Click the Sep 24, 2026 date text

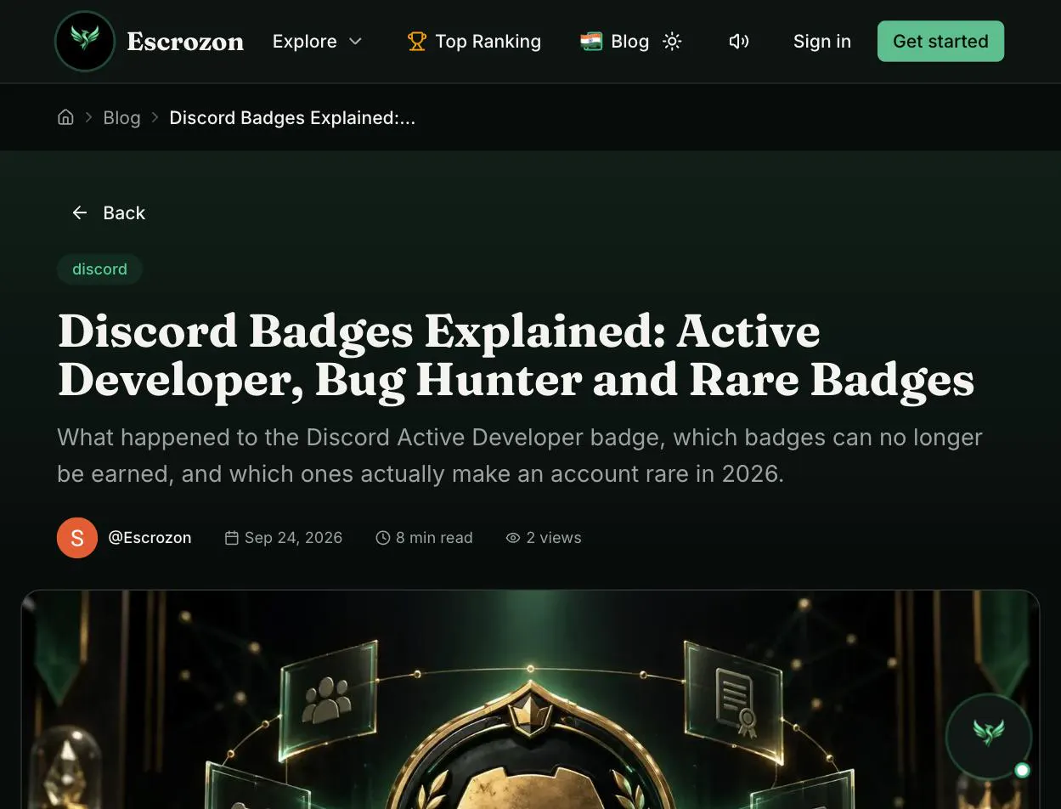pyautogui.click(x=294, y=537)
